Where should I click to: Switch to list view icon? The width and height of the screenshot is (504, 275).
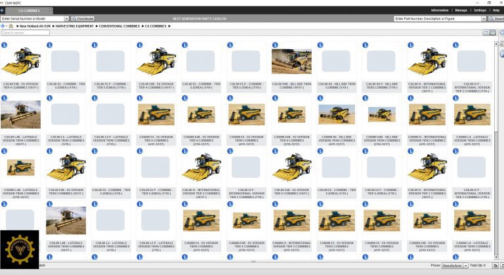492,33
